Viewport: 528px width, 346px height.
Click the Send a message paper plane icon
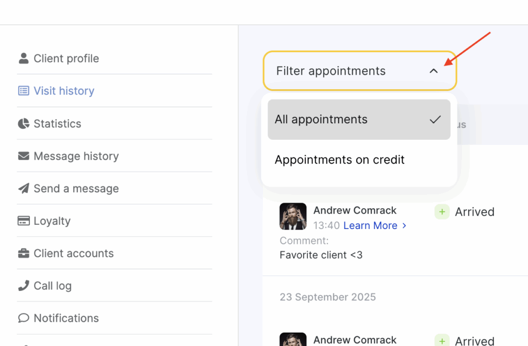(x=23, y=189)
